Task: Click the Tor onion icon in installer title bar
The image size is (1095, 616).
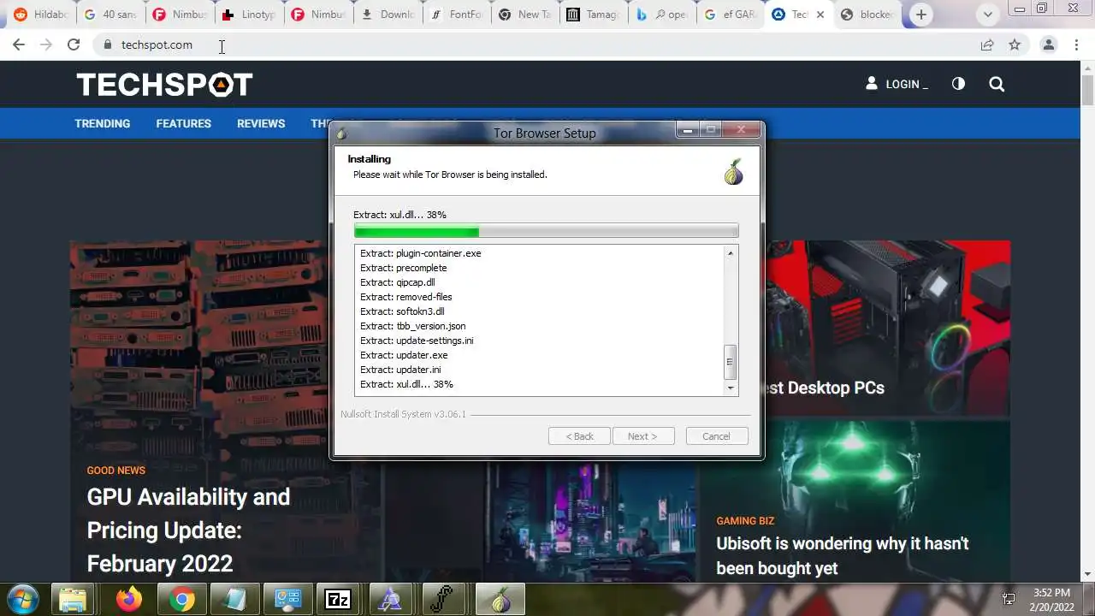Action: tap(341, 133)
